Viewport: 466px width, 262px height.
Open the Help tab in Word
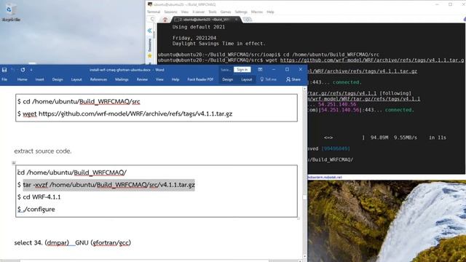tap(175, 79)
